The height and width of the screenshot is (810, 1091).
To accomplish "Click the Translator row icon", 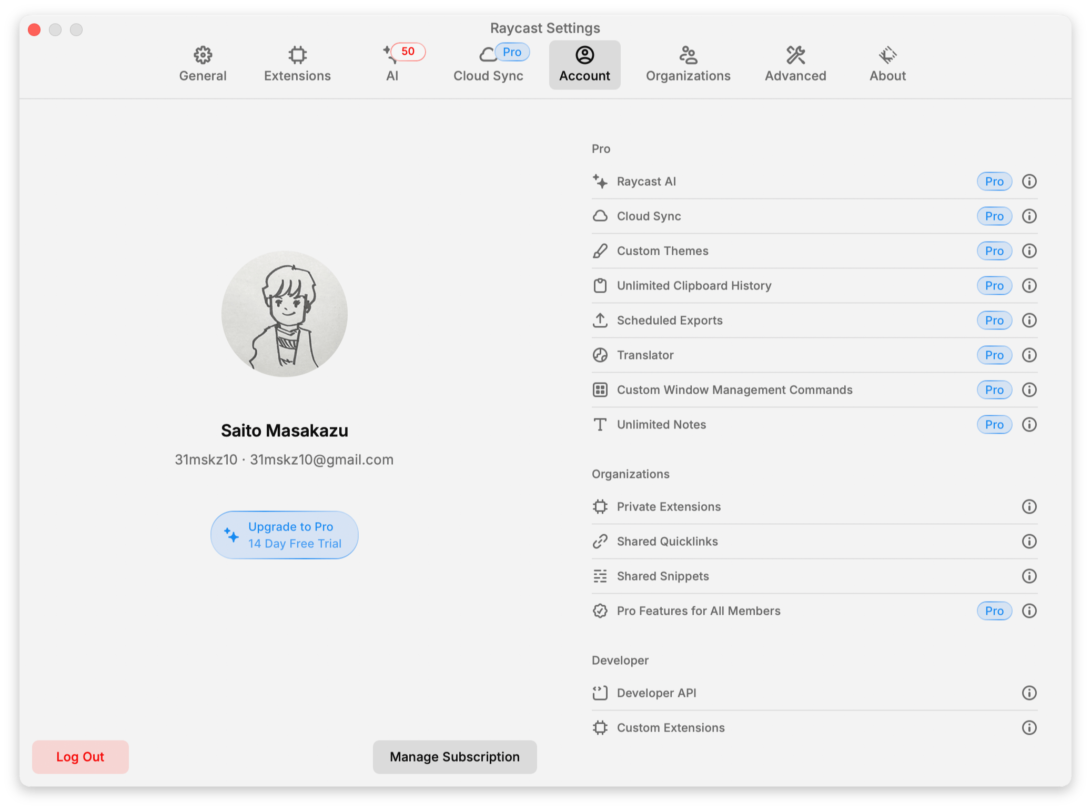I will click(x=600, y=355).
